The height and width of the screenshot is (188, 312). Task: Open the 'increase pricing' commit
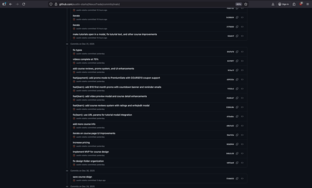pyautogui.click(x=81, y=142)
